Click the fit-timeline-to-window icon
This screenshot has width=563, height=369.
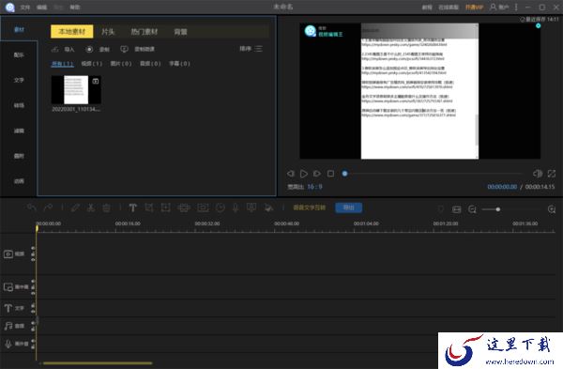[456, 209]
